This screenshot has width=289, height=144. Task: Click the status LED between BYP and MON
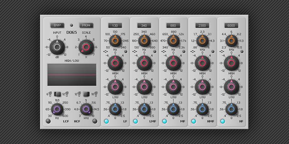72,25
